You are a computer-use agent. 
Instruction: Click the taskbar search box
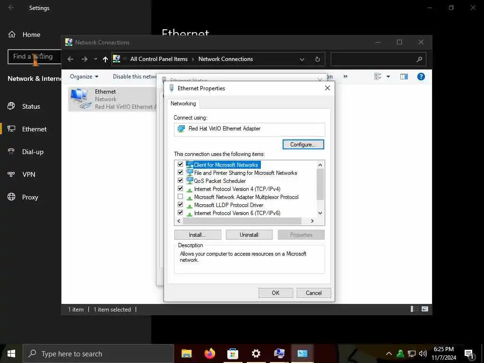click(98, 354)
